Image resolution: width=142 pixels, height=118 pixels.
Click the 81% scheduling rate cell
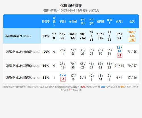pyautogui.click(x=46, y=78)
